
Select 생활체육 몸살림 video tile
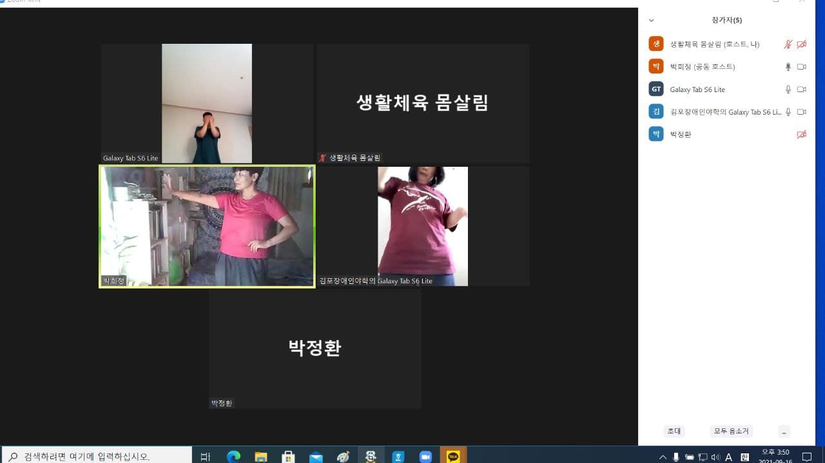423,103
